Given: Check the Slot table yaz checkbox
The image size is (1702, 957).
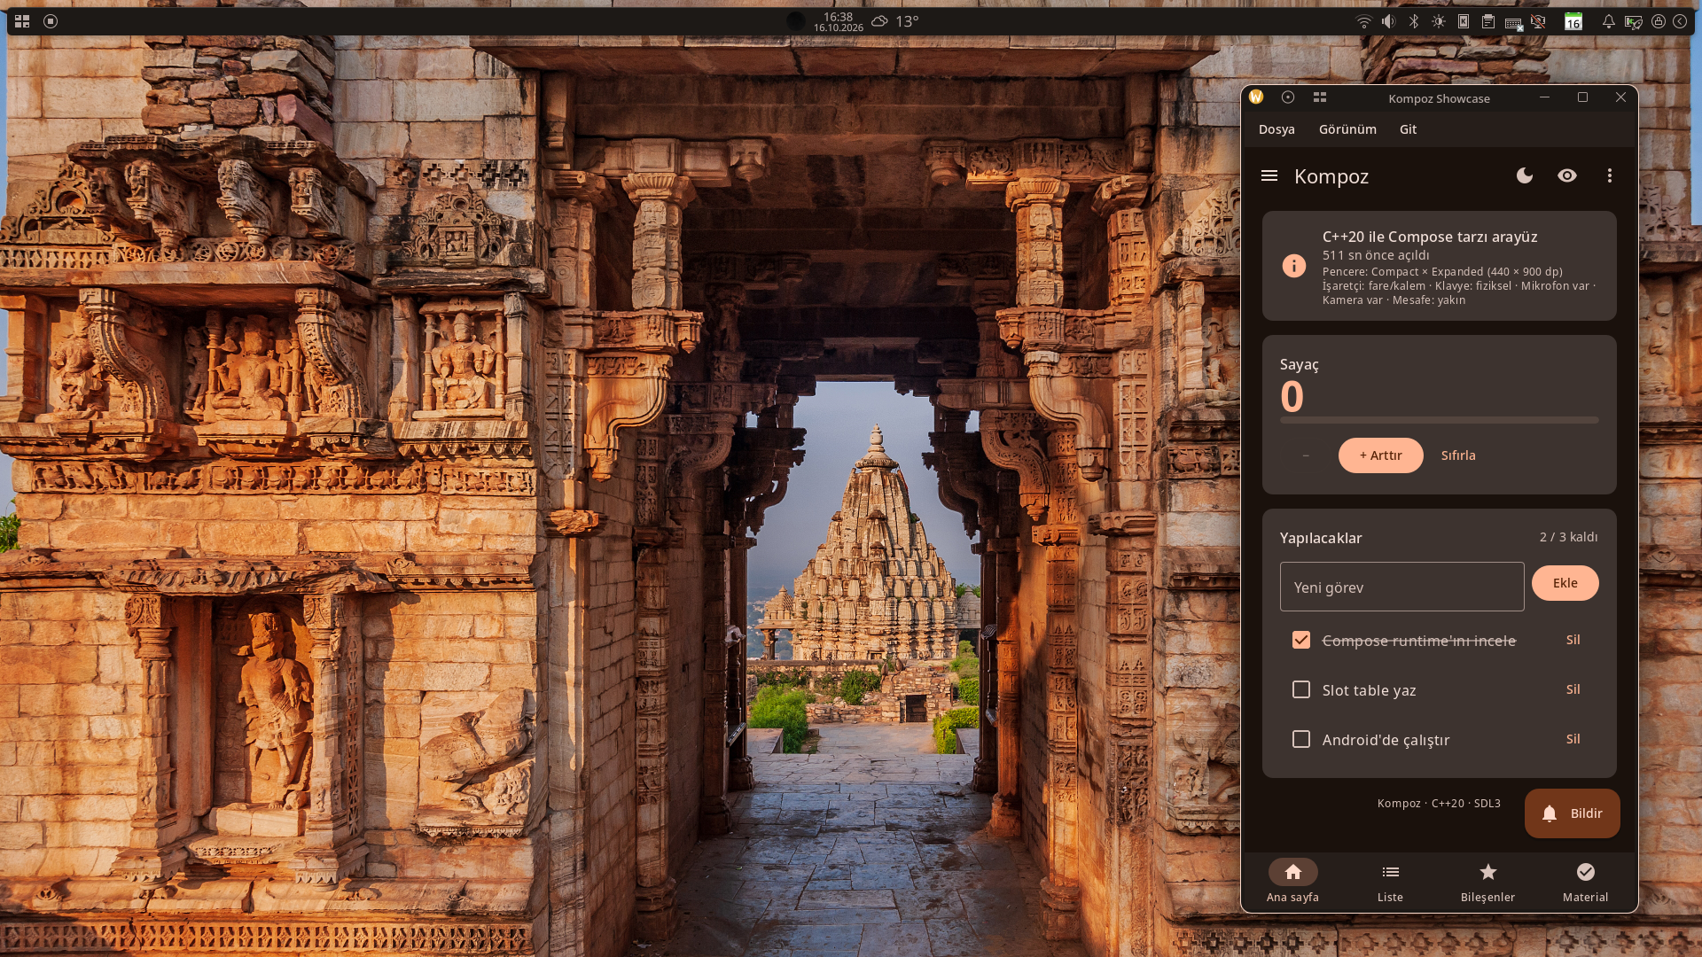Looking at the screenshot, I should coord(1301,689).
